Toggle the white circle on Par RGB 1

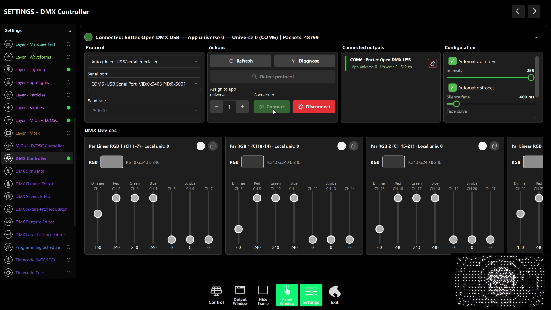(x=342, y=146)
